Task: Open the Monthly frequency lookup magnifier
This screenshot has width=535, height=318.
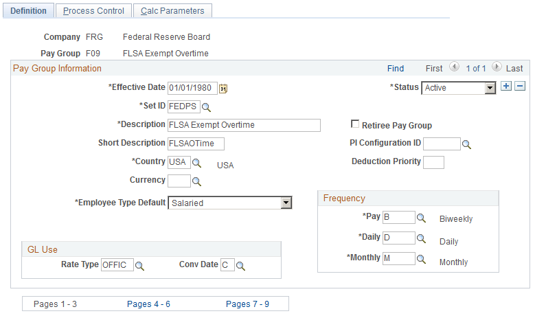Action: (x=421, y=260)
